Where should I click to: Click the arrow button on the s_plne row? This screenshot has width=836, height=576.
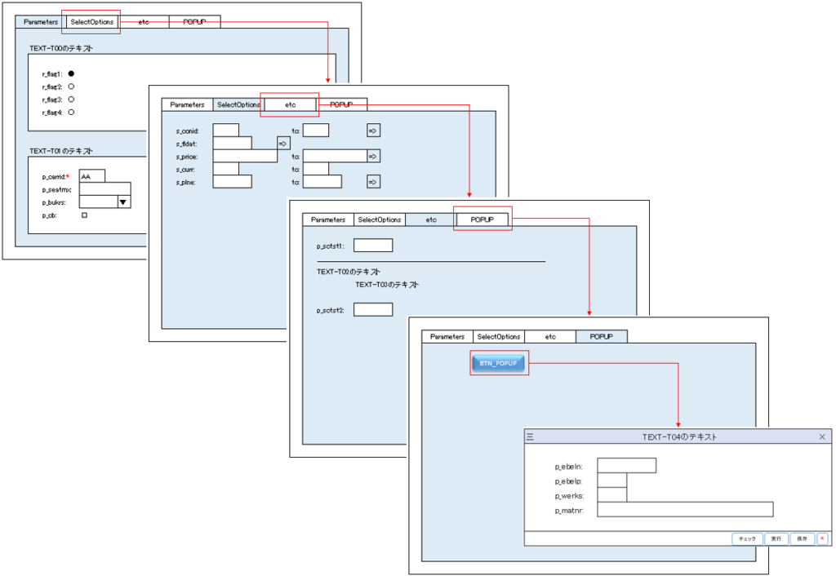click(x=373, y=182)
